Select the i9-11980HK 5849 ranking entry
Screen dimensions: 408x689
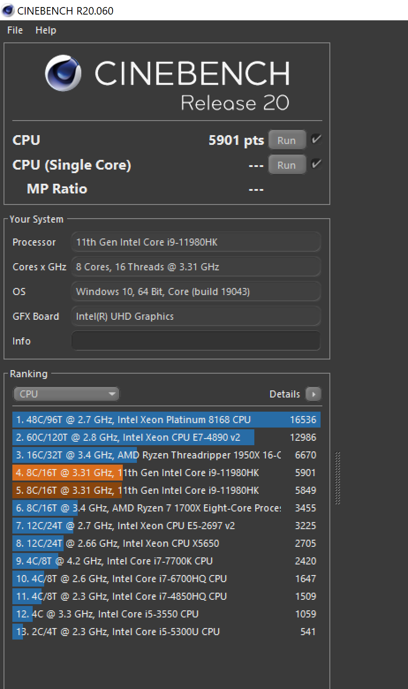(x=166, y=490)
